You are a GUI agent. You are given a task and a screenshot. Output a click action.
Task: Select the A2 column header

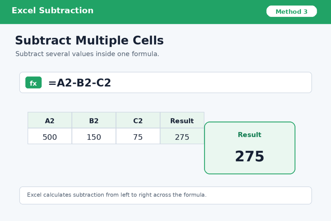[49, 120]
